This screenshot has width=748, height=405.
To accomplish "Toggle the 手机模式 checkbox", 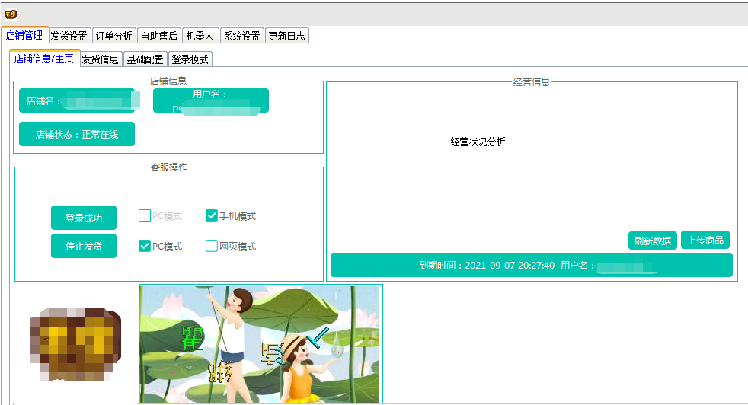I will click(213, 216).
